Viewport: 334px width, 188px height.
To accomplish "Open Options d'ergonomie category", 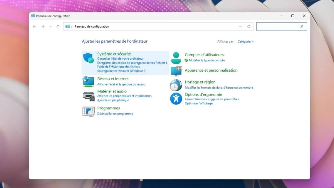I will pyautogui.click(x=203, y=95).
